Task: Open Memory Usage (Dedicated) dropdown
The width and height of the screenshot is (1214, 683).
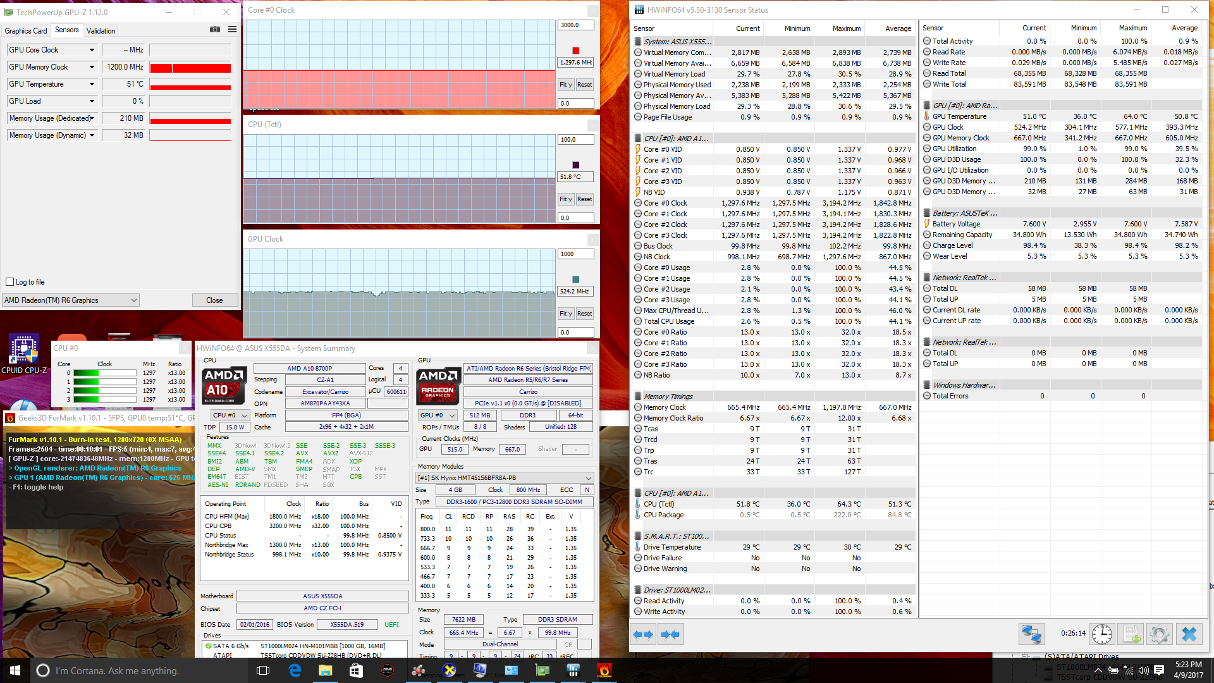Action: coord(92,118)
